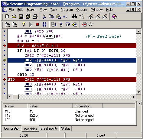143x139 pixels.
Task: Launch the G-code wizard wand icon
Action: pos(91,17)
